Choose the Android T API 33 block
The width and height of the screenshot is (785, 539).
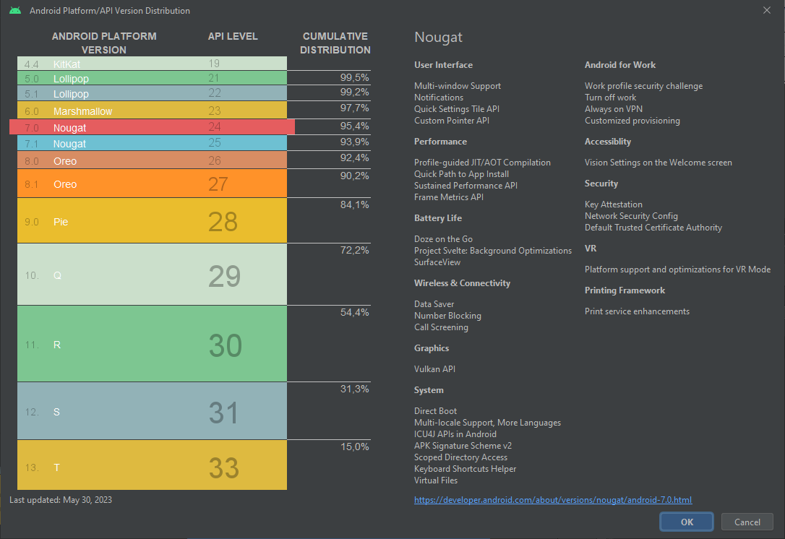pos(152,467)
